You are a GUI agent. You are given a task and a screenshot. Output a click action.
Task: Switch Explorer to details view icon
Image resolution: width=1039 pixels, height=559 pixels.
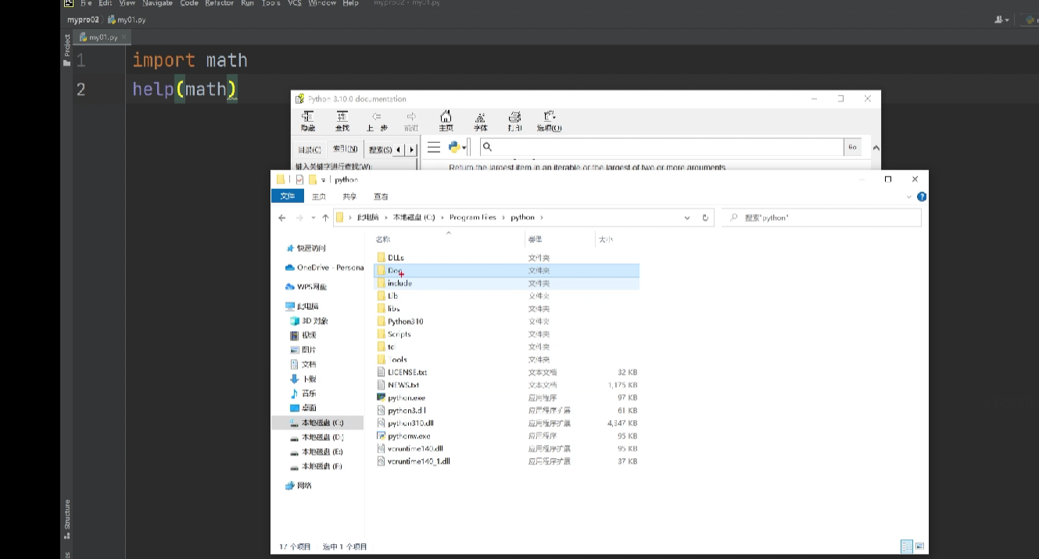pyautogui.click(x=906, y=547)
